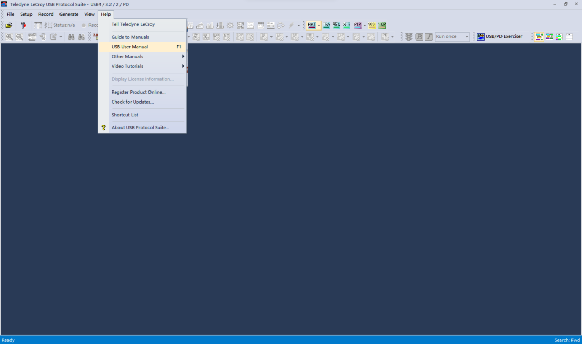Expand the Video Tutorials submenu arrow
Viewport: 582px width, 344px height.
coord(183,66)
